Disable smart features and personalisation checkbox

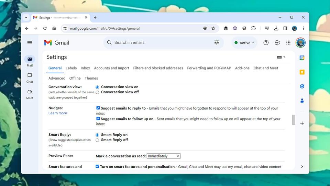pos(97,166)
